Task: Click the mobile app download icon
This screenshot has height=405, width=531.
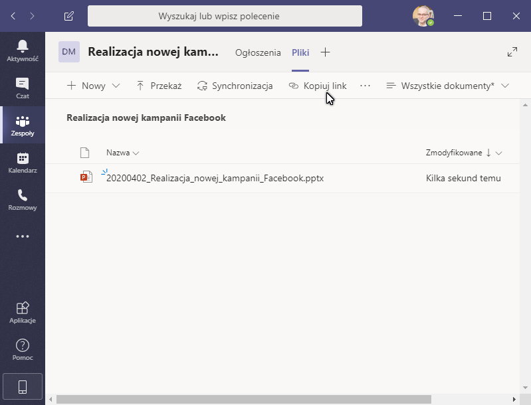Action: point(23,386)
